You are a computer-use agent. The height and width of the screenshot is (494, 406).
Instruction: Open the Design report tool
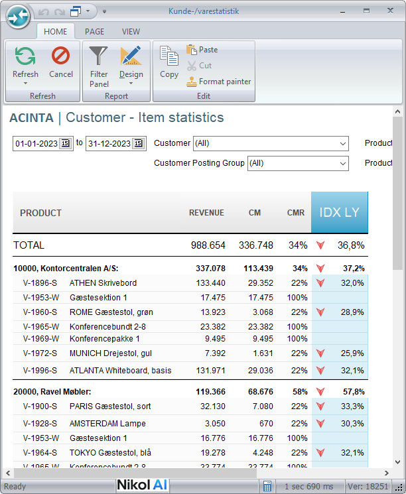pos(131,62)
